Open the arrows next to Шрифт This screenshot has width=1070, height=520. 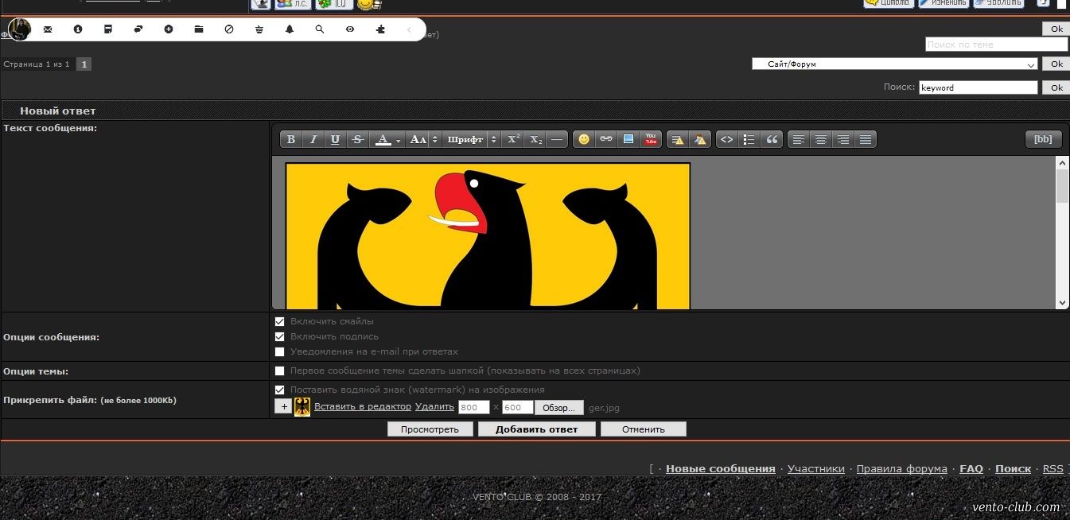point(493,139)
